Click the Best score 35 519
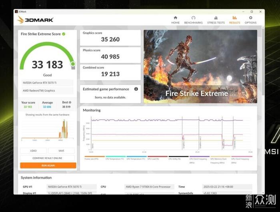 click(66, 107)
